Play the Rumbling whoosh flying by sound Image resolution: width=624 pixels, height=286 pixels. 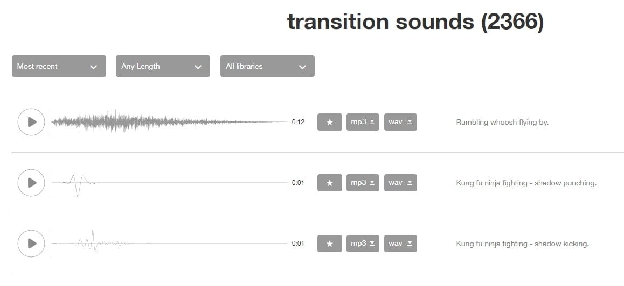click(x=31, y=122)
